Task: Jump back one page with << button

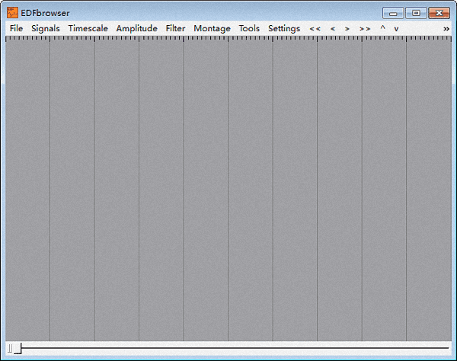Action: tap(315, 29)
